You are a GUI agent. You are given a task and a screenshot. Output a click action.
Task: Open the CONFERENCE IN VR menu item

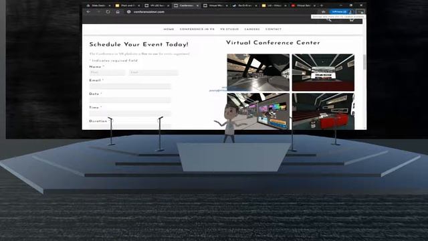pyautogui.click(x=197, y=29)
